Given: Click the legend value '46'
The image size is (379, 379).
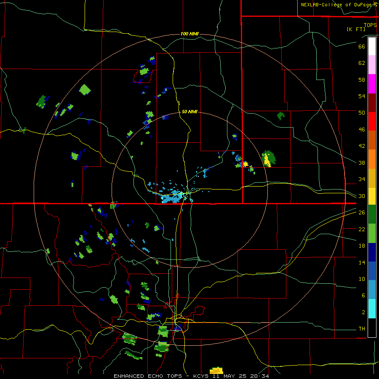Looking at the screenshot, I should pos(362,130).
